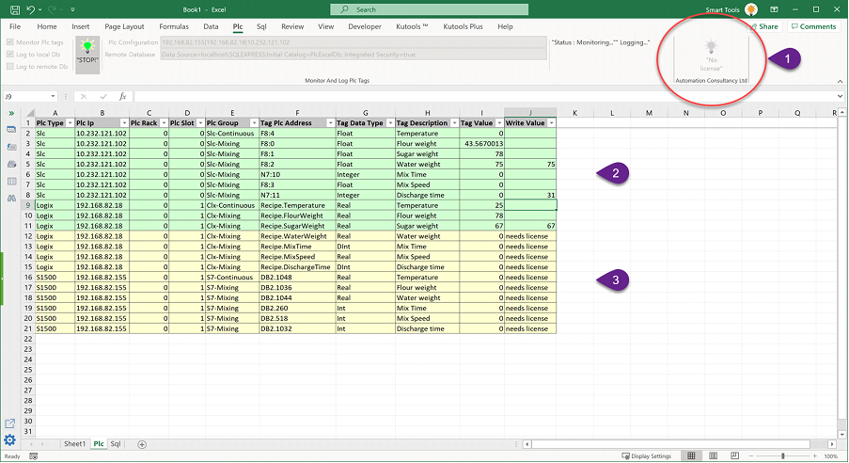
Task: Toggle Monitor Plc tags checkbox
Action: click(9, 42)
